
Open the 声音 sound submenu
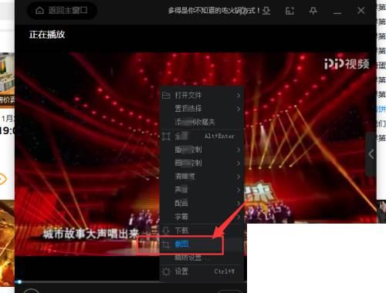pos(201,190)
